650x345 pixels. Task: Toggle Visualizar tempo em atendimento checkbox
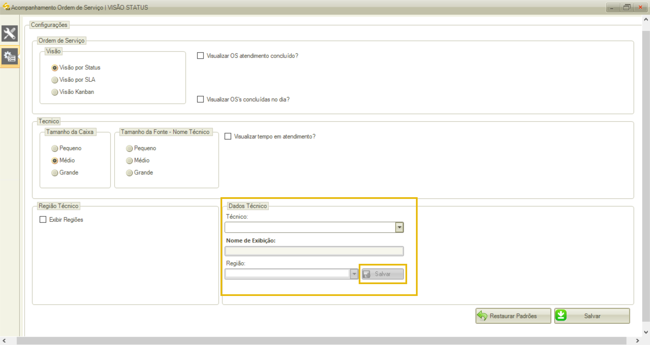[228, 136]
